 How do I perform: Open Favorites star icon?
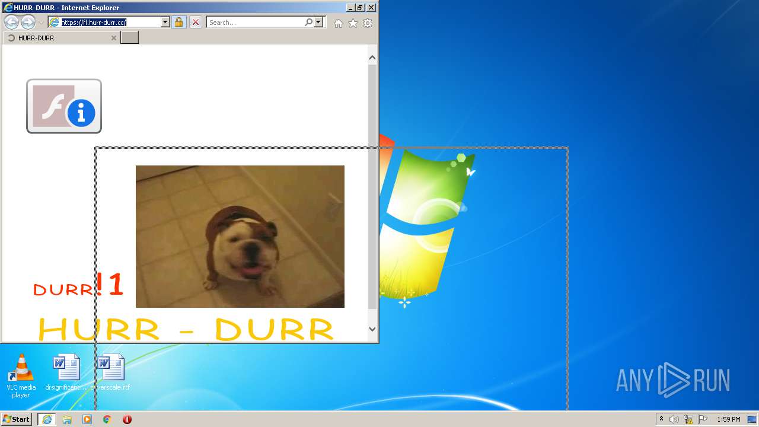[353, 23]
